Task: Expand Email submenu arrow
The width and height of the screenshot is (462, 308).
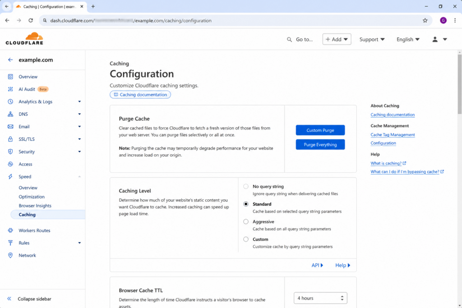Action: pos(79,127)
